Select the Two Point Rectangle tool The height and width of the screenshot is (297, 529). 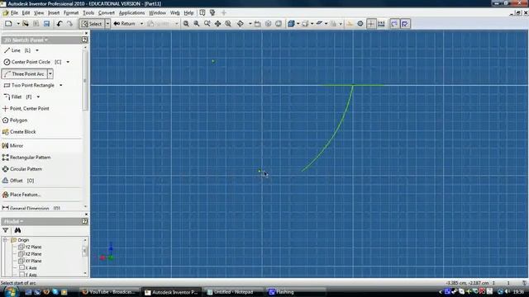coord(29,85)
